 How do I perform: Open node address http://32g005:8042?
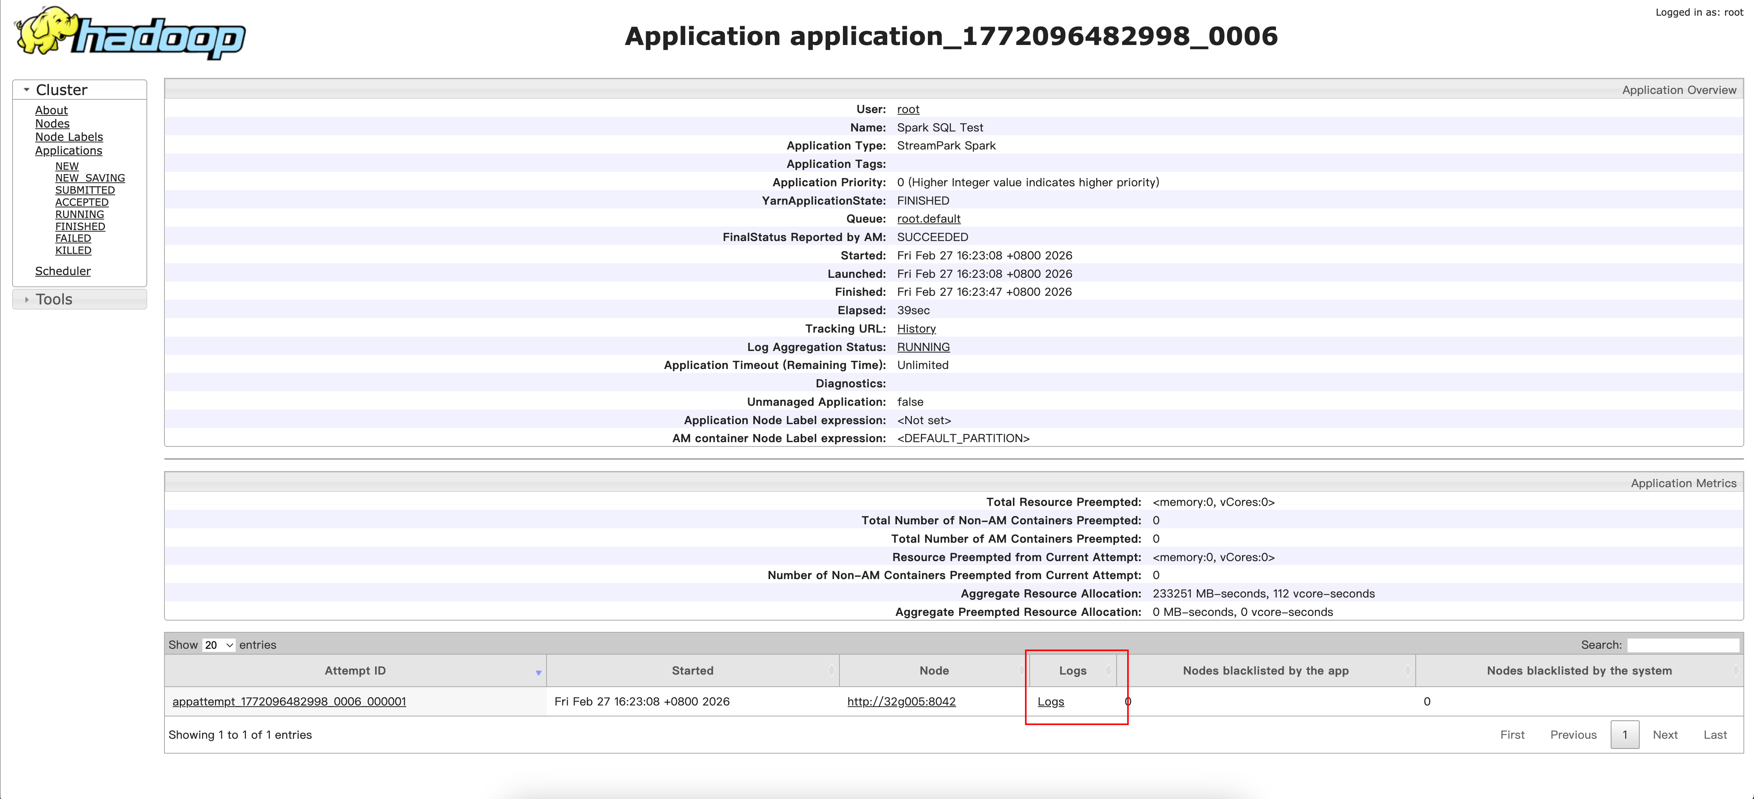(x=901, y=702)
